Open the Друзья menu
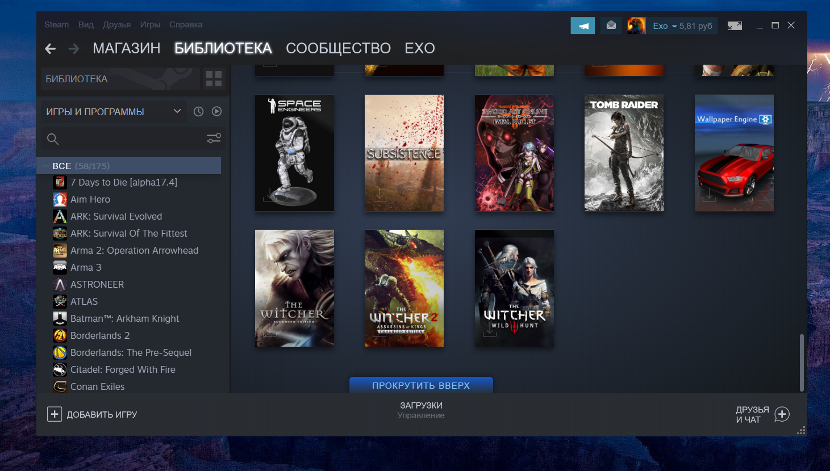The image size is (830, 471). pyautogui.click(x=117, y=24)
